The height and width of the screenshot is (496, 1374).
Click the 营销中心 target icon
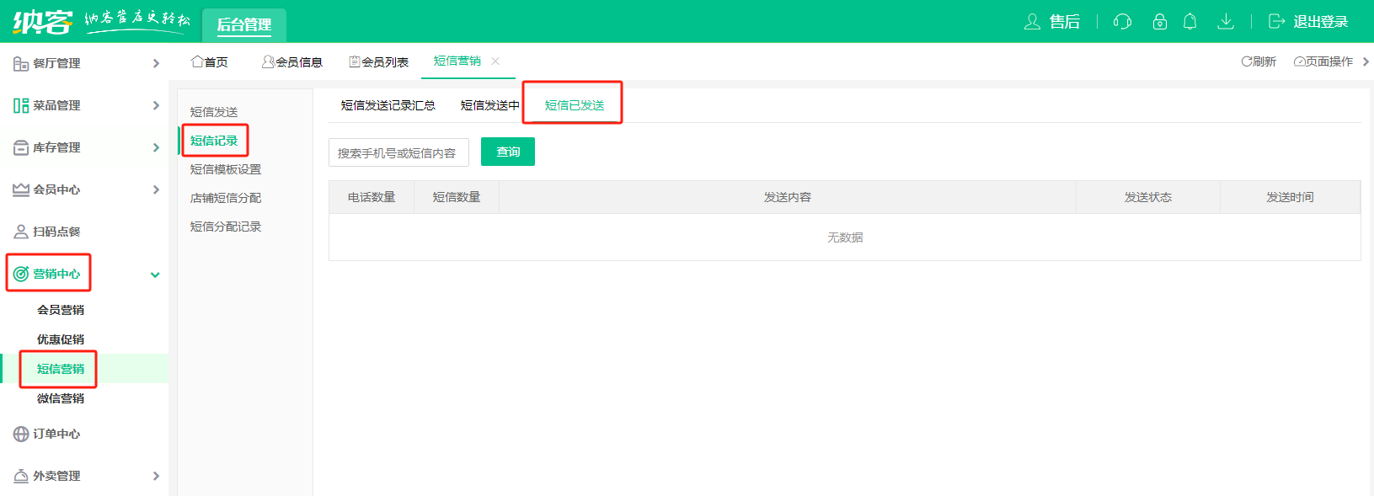click(21, 274)
